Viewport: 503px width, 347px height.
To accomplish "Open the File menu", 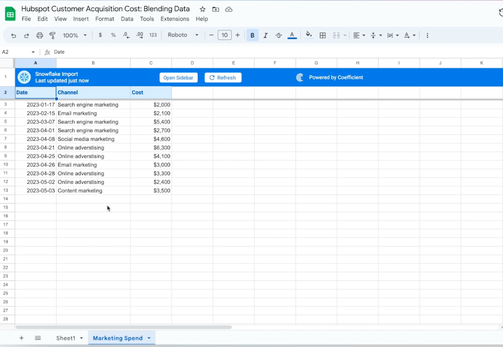I will pos(26,19).
